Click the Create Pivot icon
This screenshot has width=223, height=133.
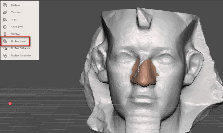click(5, 27)
